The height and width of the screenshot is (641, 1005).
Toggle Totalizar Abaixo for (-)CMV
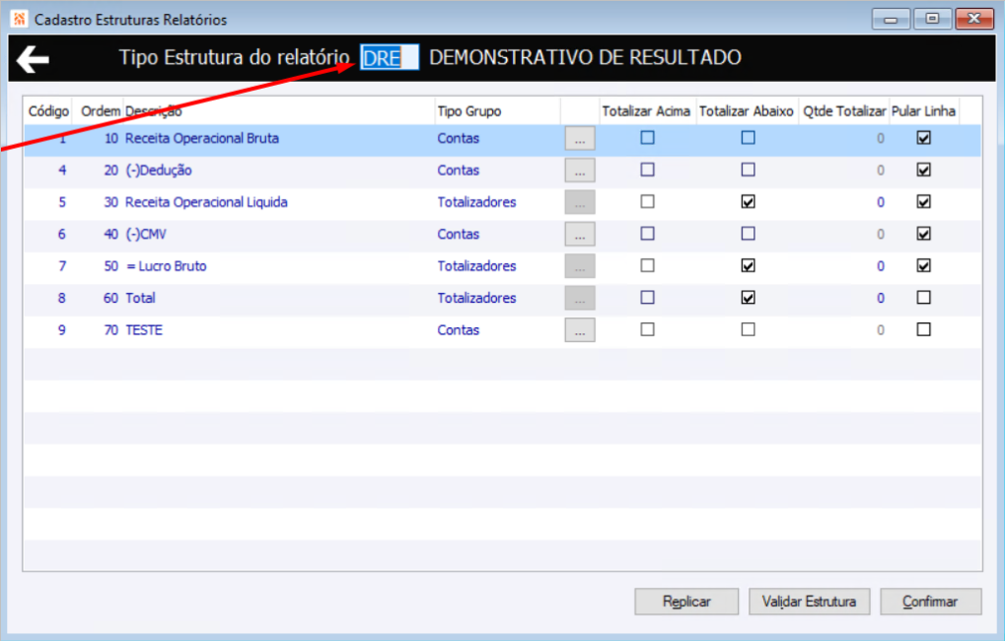coord(748,234)
